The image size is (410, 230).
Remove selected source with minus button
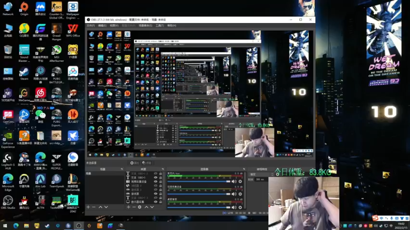click(x=134, y=207)
